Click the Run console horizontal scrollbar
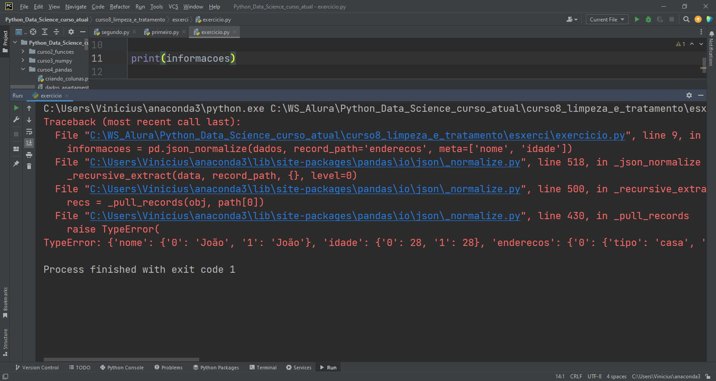The image size is (716, 381). pyautogui.click(x=121, y=359)
